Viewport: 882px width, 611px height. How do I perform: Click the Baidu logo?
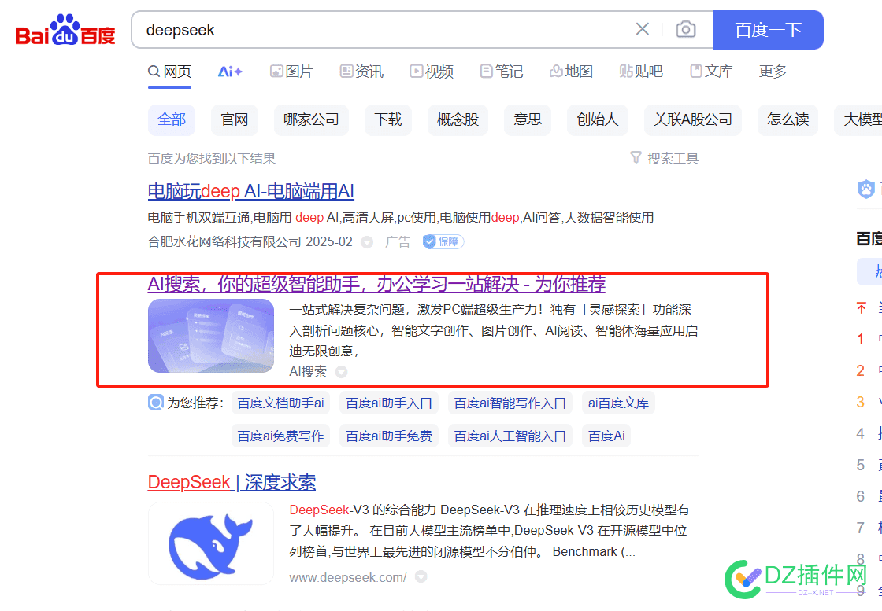[65, 30]
